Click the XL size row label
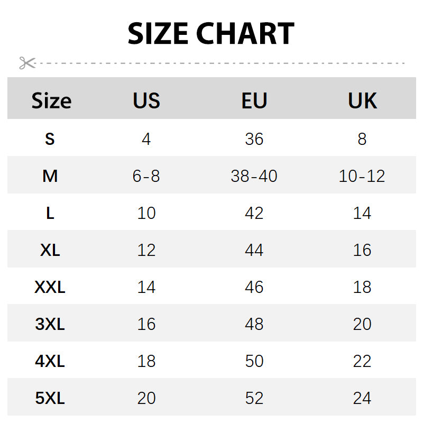Viewport: 423px width, 423px height. 50,250
